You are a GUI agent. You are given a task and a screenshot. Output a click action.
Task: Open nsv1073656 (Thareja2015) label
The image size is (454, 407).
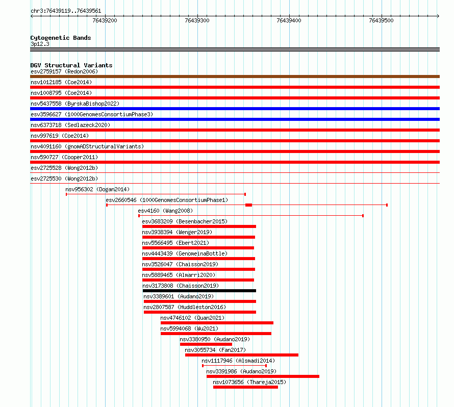coord(249,382)
